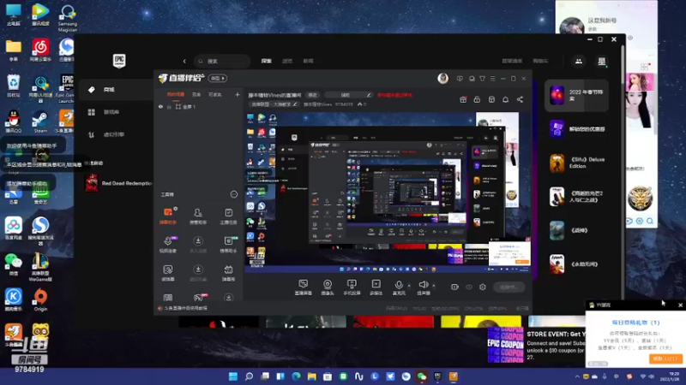Click the share icon above preview
Screen dimensions: 686x385
click(x=520, y=99)
